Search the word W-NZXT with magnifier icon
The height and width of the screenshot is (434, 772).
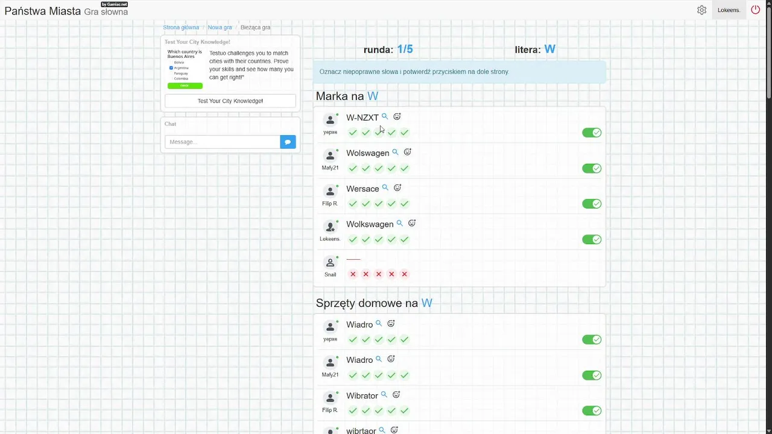click(385, 116)
